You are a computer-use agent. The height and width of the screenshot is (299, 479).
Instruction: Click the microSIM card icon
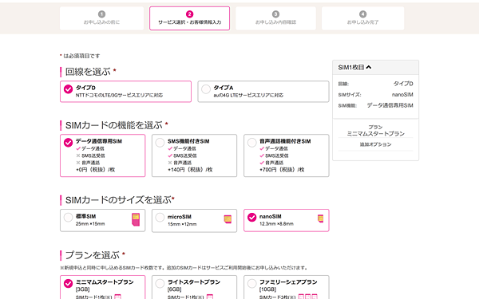(228, 219)
